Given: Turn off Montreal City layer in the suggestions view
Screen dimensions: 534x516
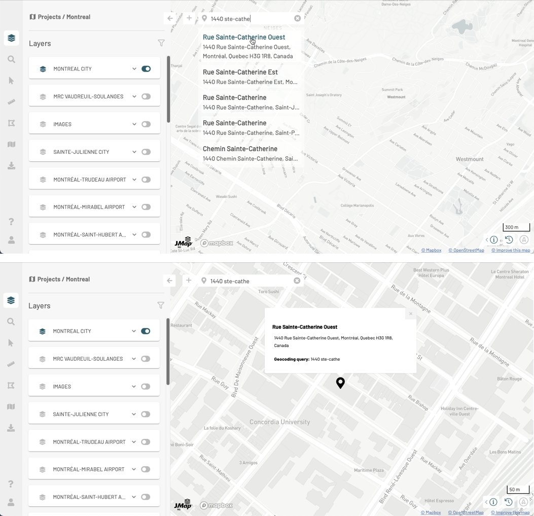Looking at the screenshot, I should (x=146, y=69).
